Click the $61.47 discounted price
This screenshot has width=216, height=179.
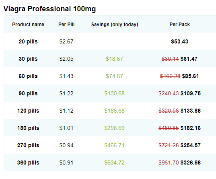(x=189, y=59)
